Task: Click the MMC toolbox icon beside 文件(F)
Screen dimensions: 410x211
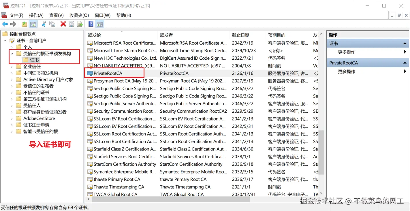Action: click(x=4, y=15)
